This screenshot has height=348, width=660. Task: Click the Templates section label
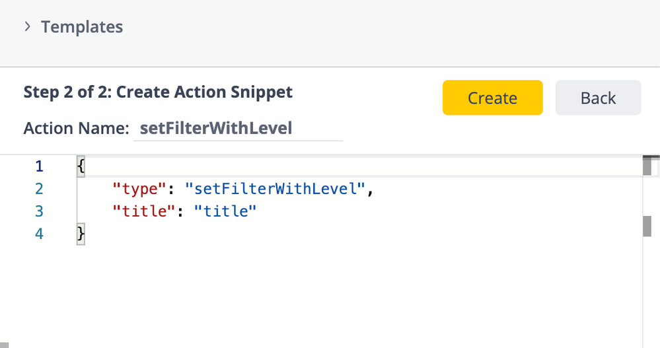pos(82,27)
